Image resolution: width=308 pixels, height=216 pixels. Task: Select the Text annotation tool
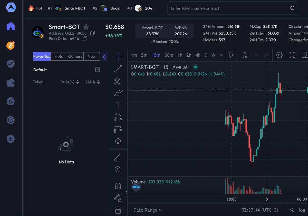(118, 105)
